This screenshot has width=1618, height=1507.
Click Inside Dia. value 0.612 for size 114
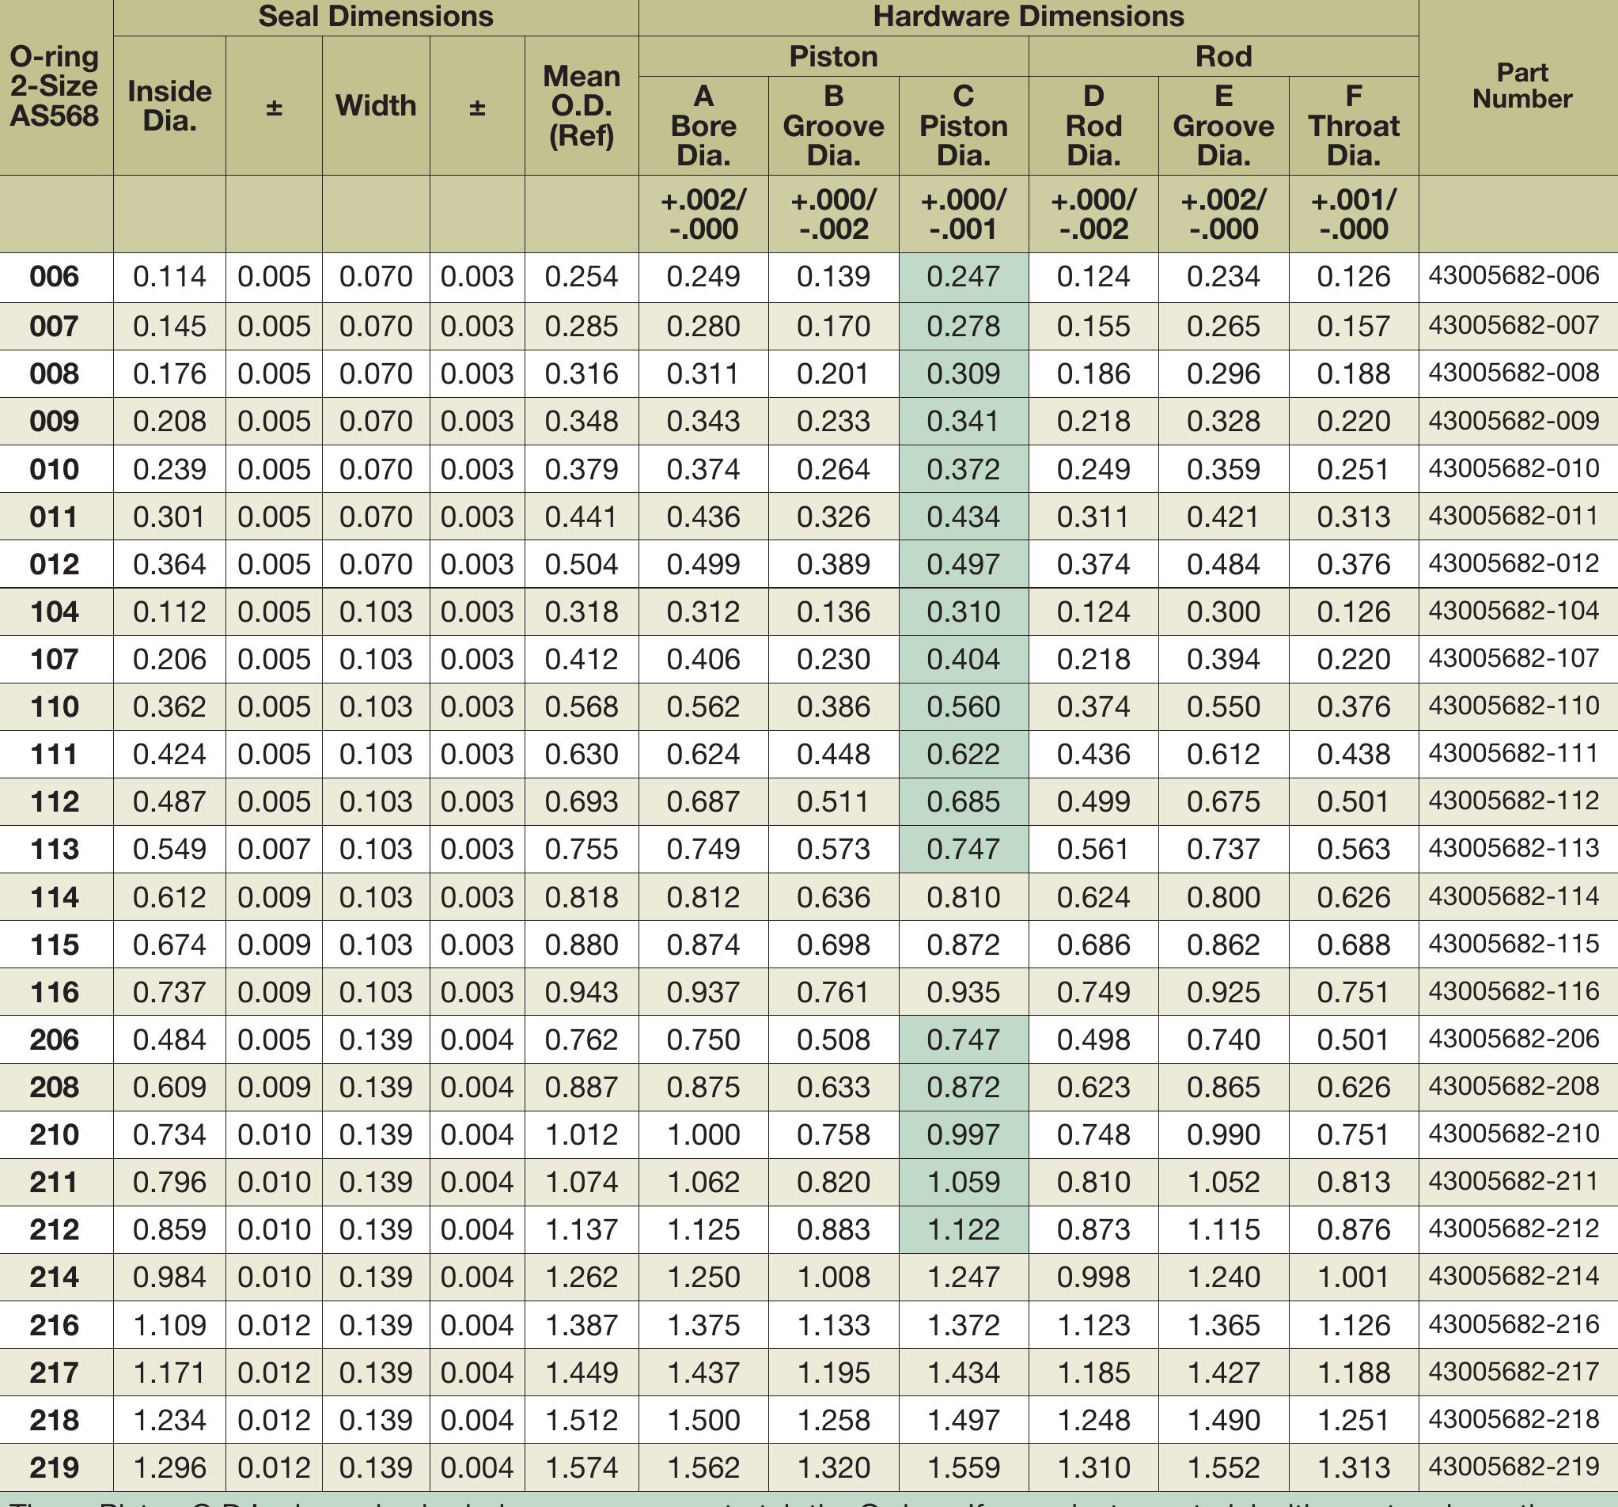pos(169,898)
